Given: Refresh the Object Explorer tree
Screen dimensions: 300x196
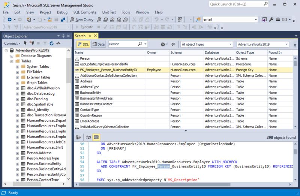Looking at the screenshot, I should [x=51, y=43].
